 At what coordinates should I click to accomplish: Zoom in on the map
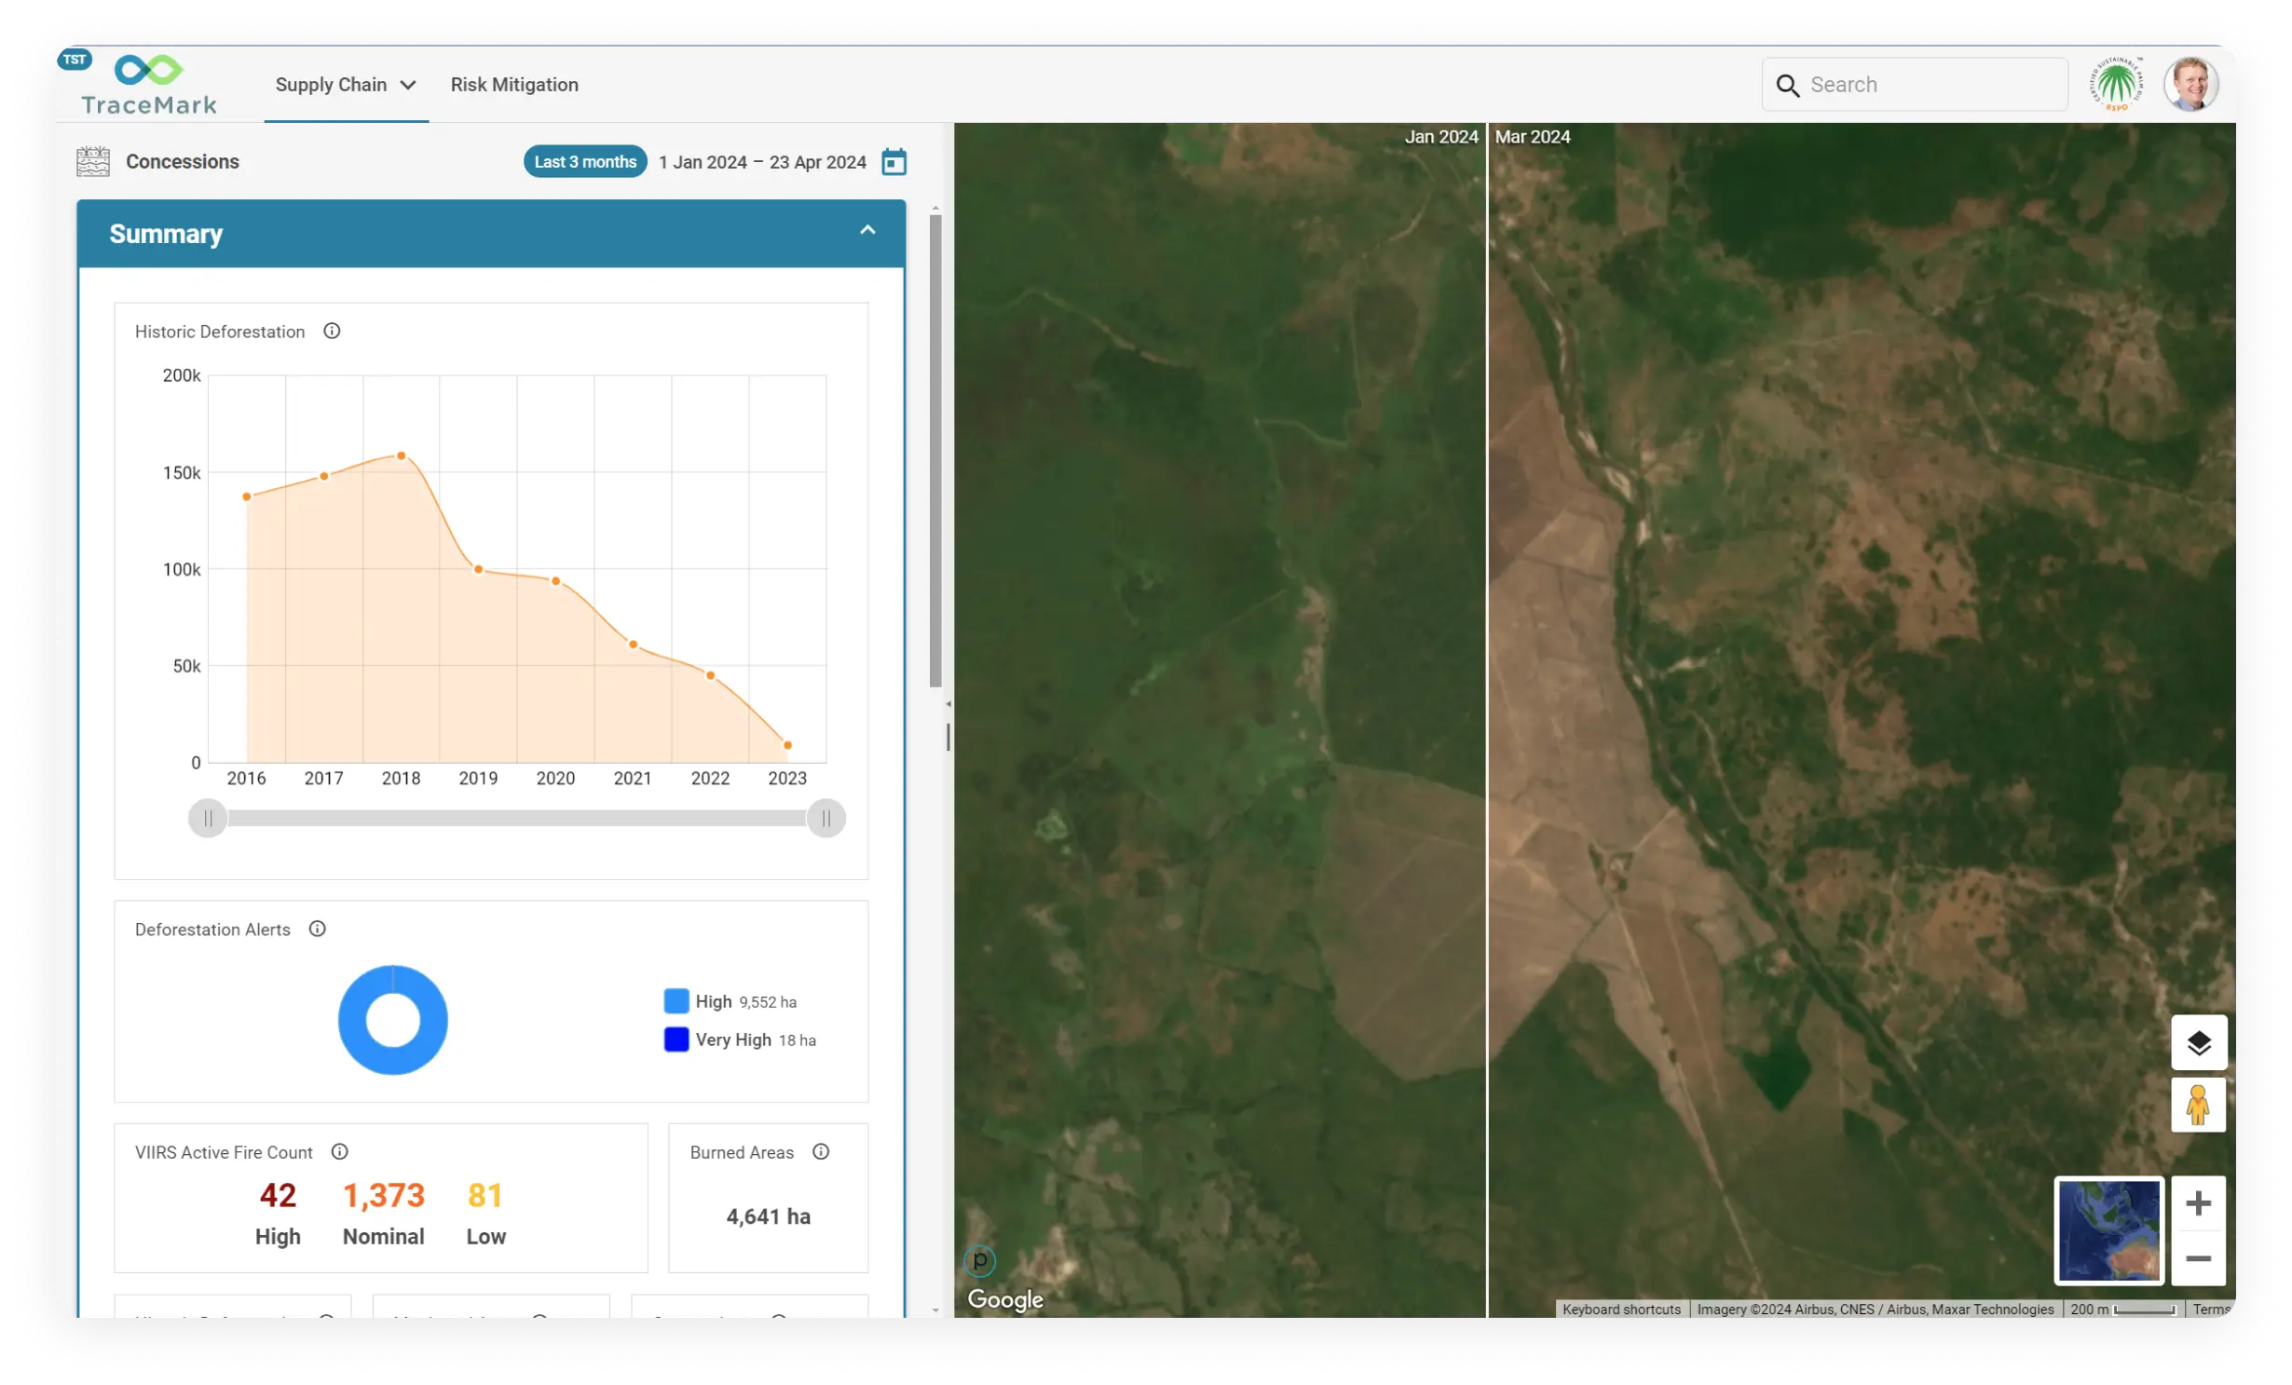pyautogui.click(x=2198, y=1202)
